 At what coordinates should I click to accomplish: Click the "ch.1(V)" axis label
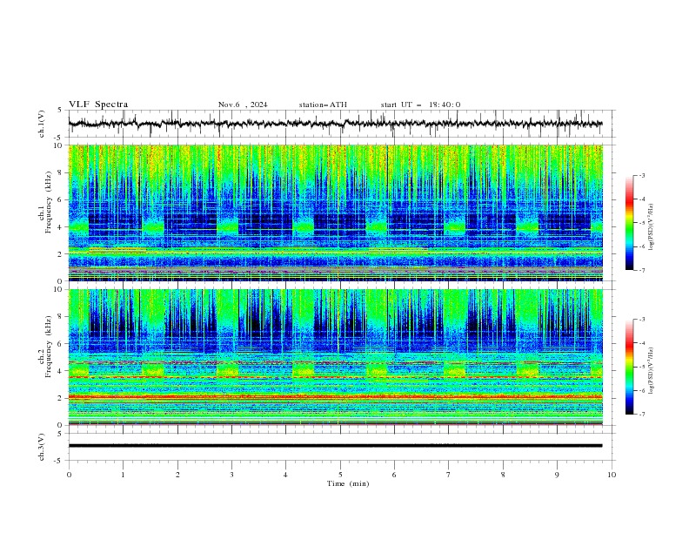[42, 124]
